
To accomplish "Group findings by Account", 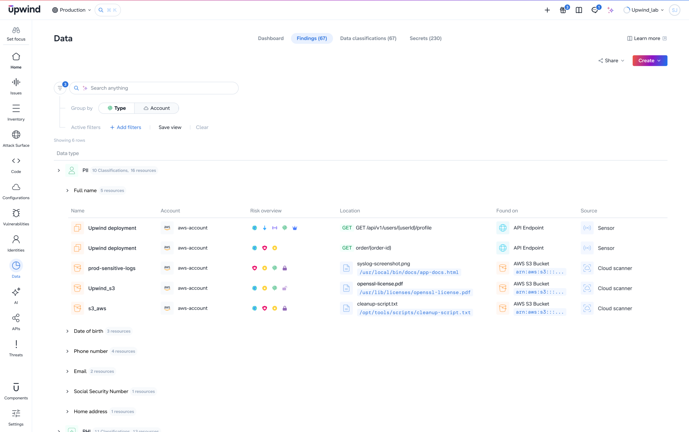I will pos(157,108).
